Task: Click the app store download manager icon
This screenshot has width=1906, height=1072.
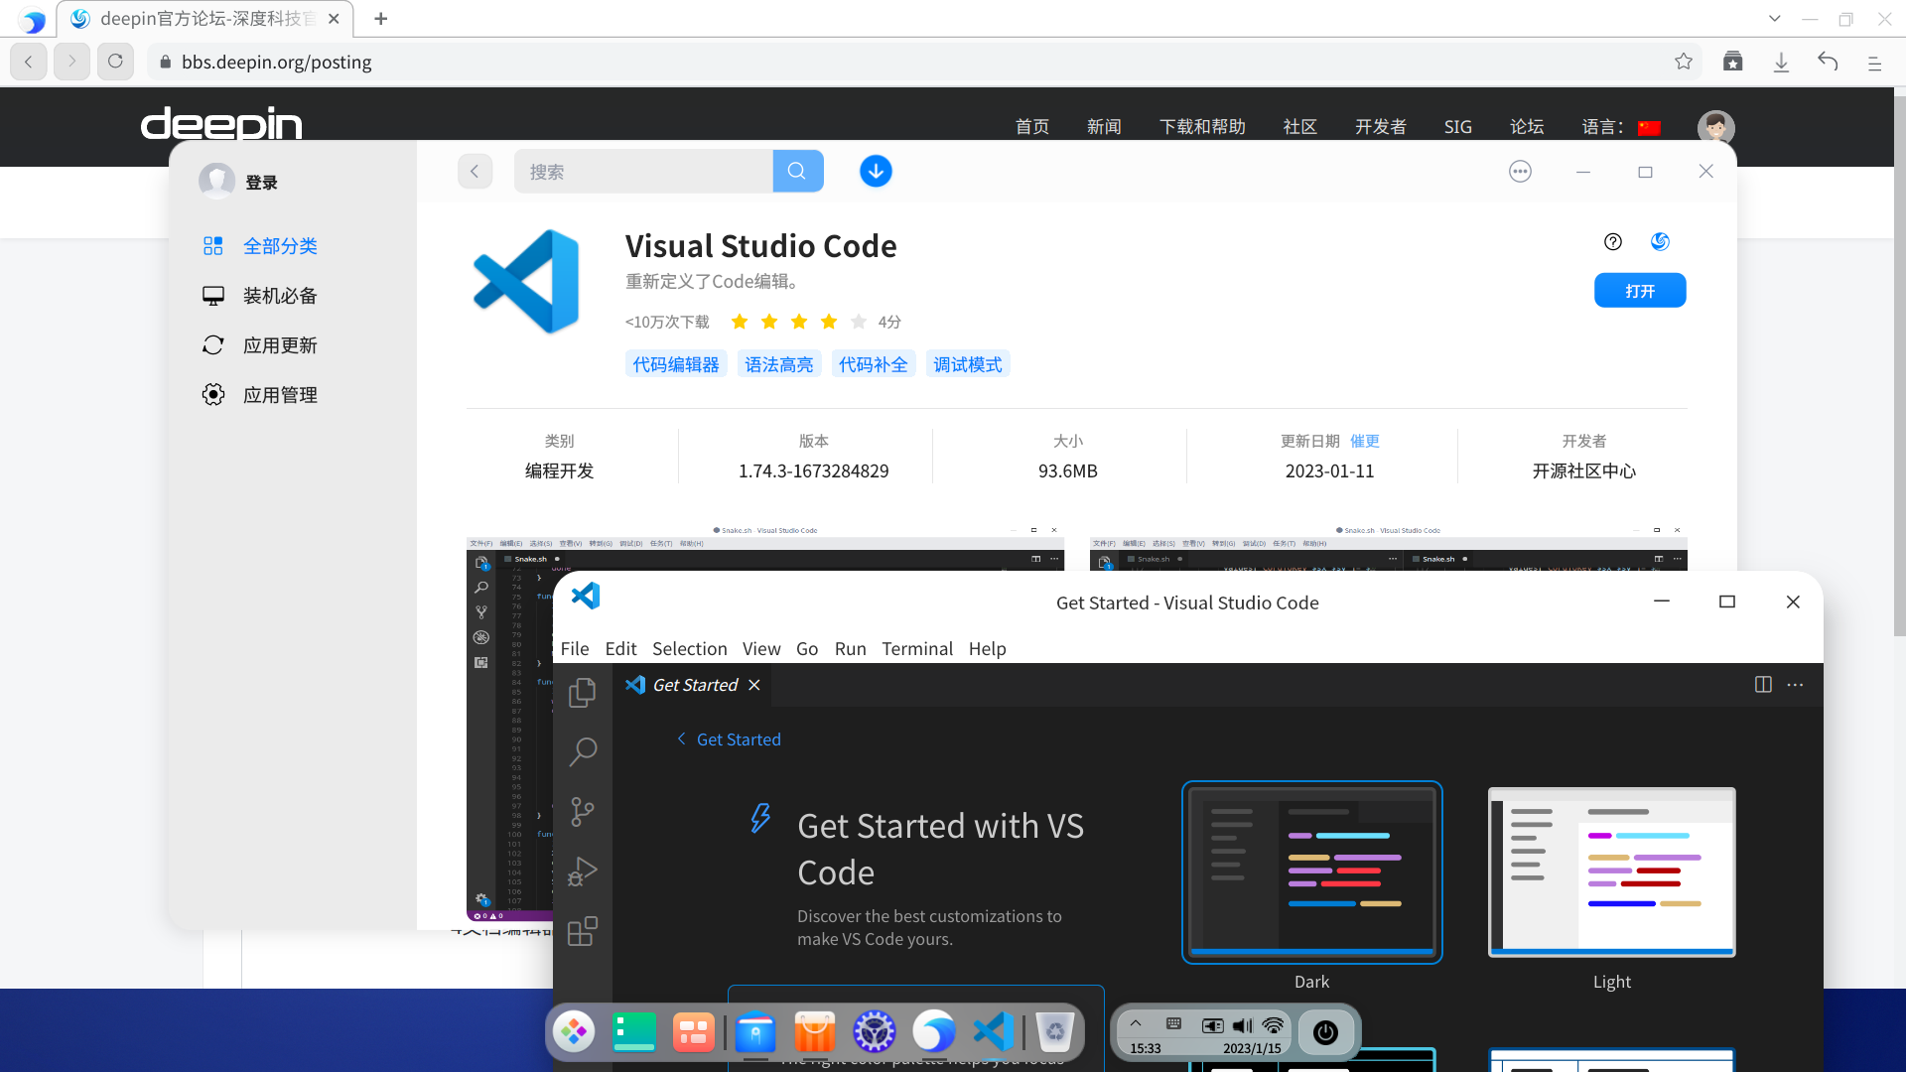Action: click(x=876, y=171)
